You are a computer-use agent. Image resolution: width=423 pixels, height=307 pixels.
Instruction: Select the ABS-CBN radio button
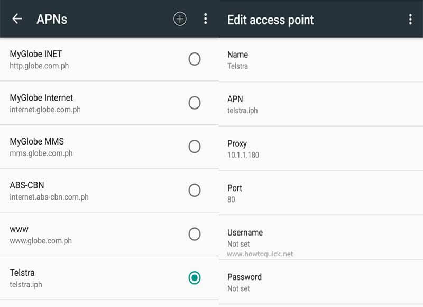coord(194,191)
